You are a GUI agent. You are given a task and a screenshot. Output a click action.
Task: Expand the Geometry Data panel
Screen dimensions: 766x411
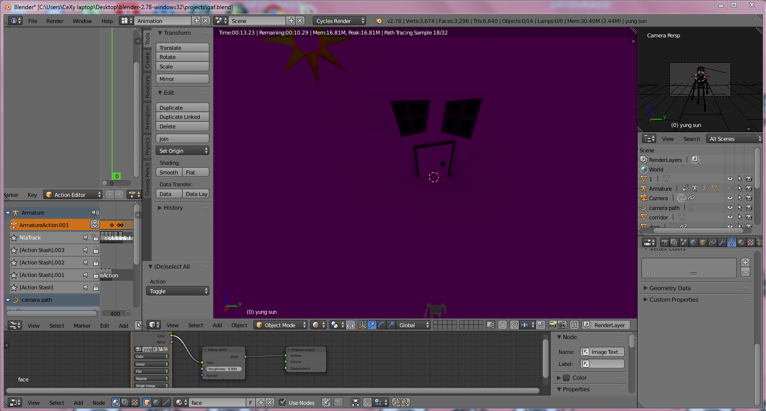click(669, 288)
